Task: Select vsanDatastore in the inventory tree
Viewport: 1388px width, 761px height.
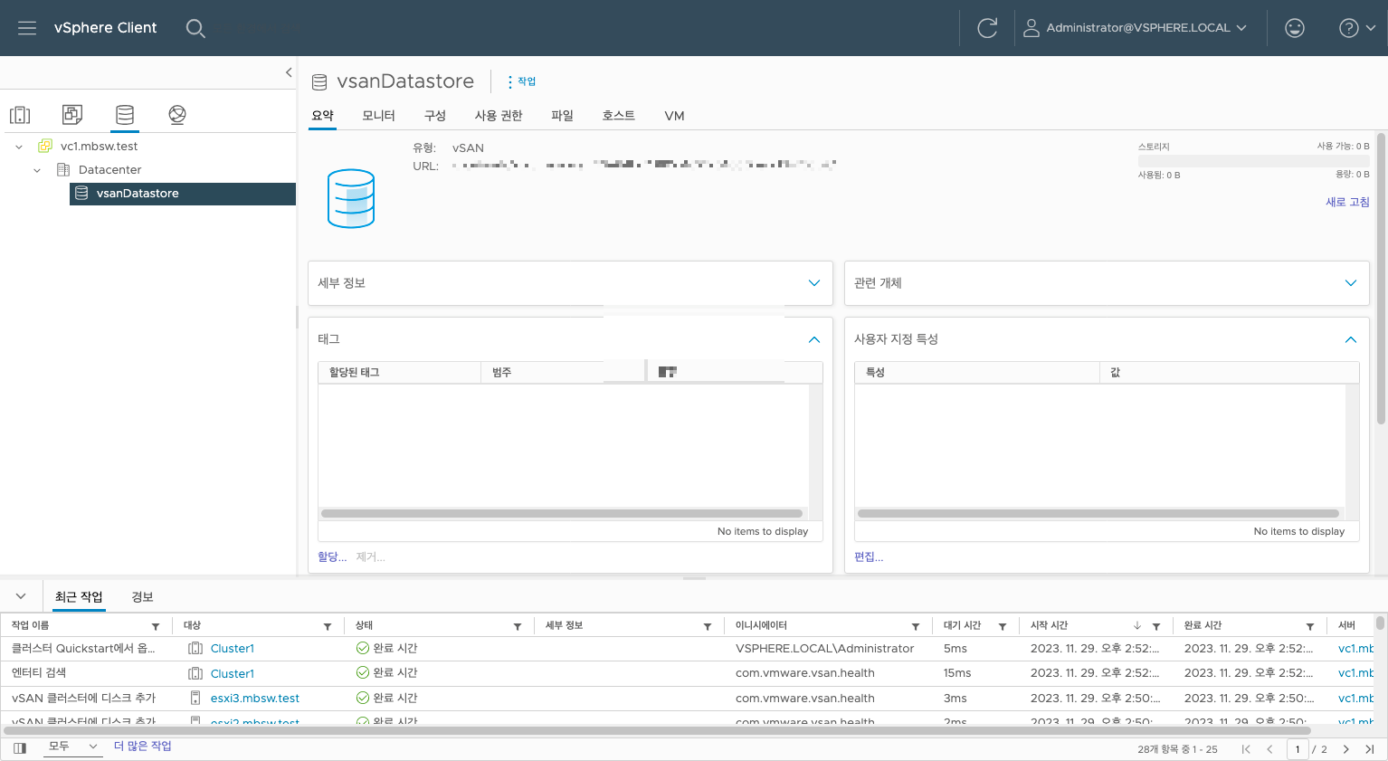Action: (183, 194)
